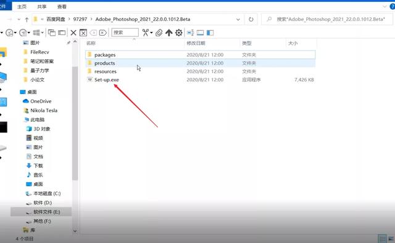Toggle the blue side-pane layout icon
This screenshot has width=395, height=243.
210,33
